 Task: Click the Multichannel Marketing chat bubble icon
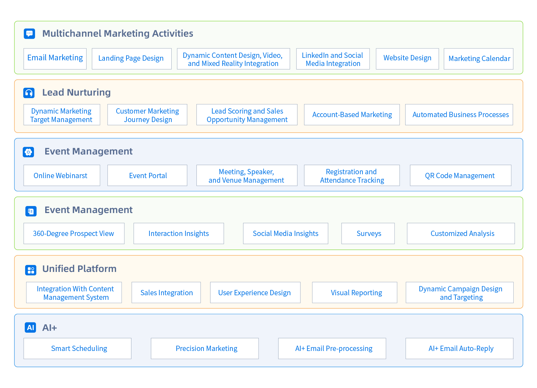coord(29,34)
